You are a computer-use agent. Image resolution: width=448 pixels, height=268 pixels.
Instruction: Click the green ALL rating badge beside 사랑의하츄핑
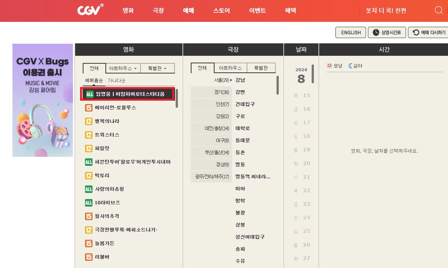88,189
